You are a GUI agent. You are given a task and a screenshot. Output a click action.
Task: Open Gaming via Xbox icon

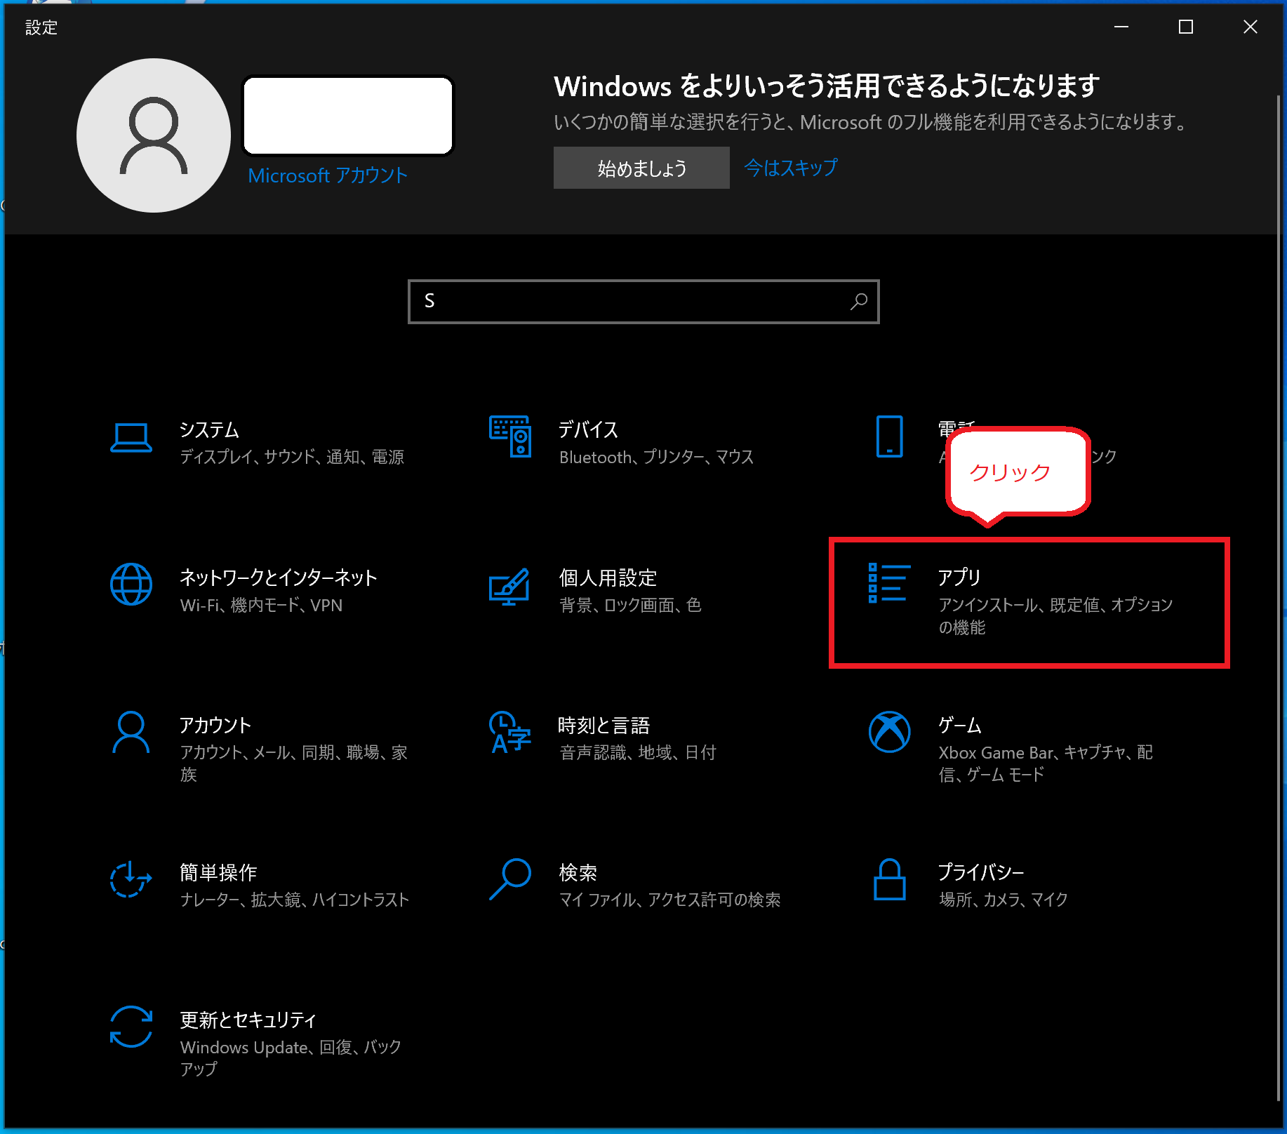(889, 732)
